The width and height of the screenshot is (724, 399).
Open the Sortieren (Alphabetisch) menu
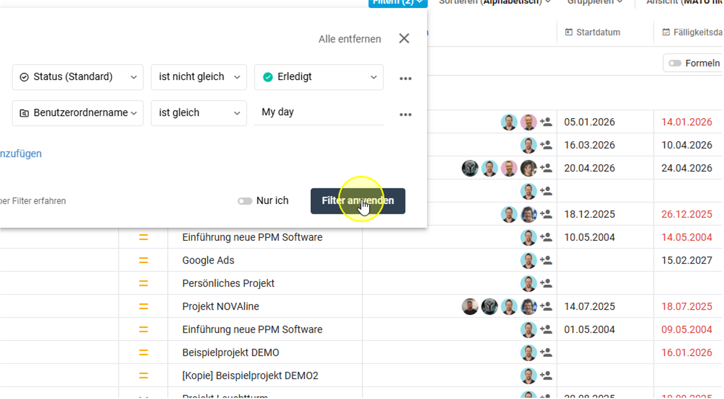point(495,2)
